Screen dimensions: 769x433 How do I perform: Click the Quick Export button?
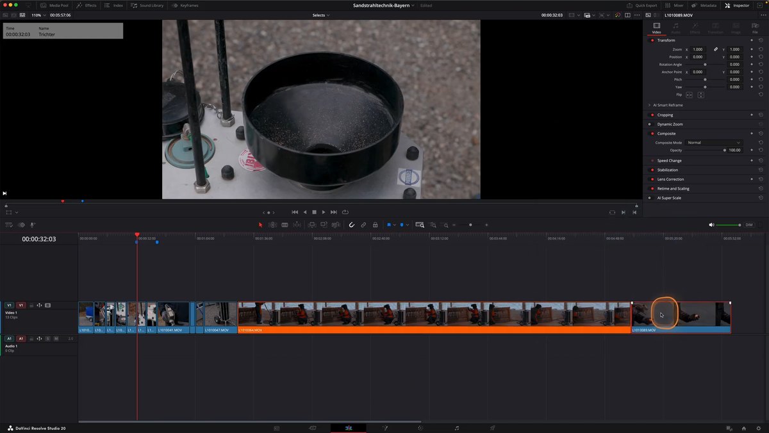(641, 5)
